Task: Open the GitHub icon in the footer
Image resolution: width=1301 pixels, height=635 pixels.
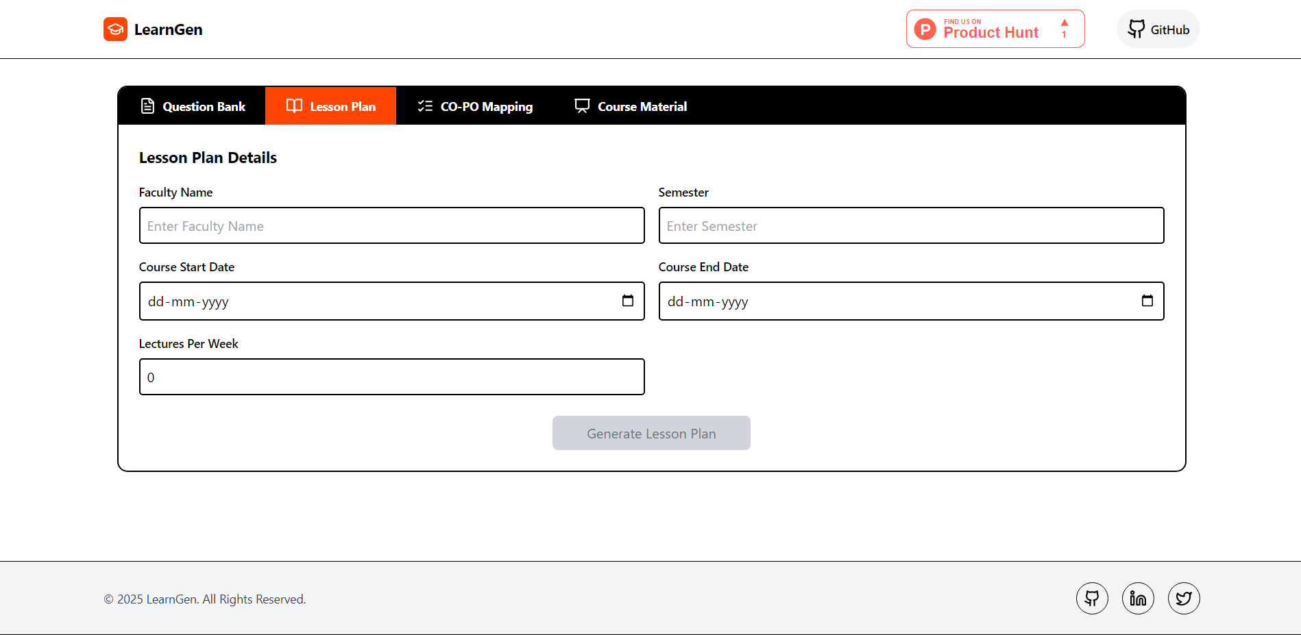Action: pos(1092,598)
